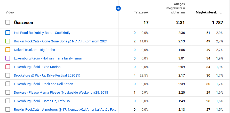
Task: Click the blue plus add-metric icon
Action: tap(118, 9)
